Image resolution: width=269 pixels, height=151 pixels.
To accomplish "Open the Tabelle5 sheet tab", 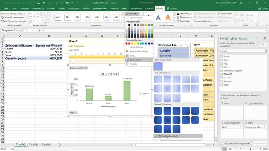I will [x=34, y=145].
